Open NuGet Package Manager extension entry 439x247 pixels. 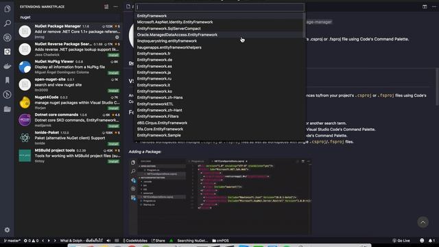tap(69, 32)
